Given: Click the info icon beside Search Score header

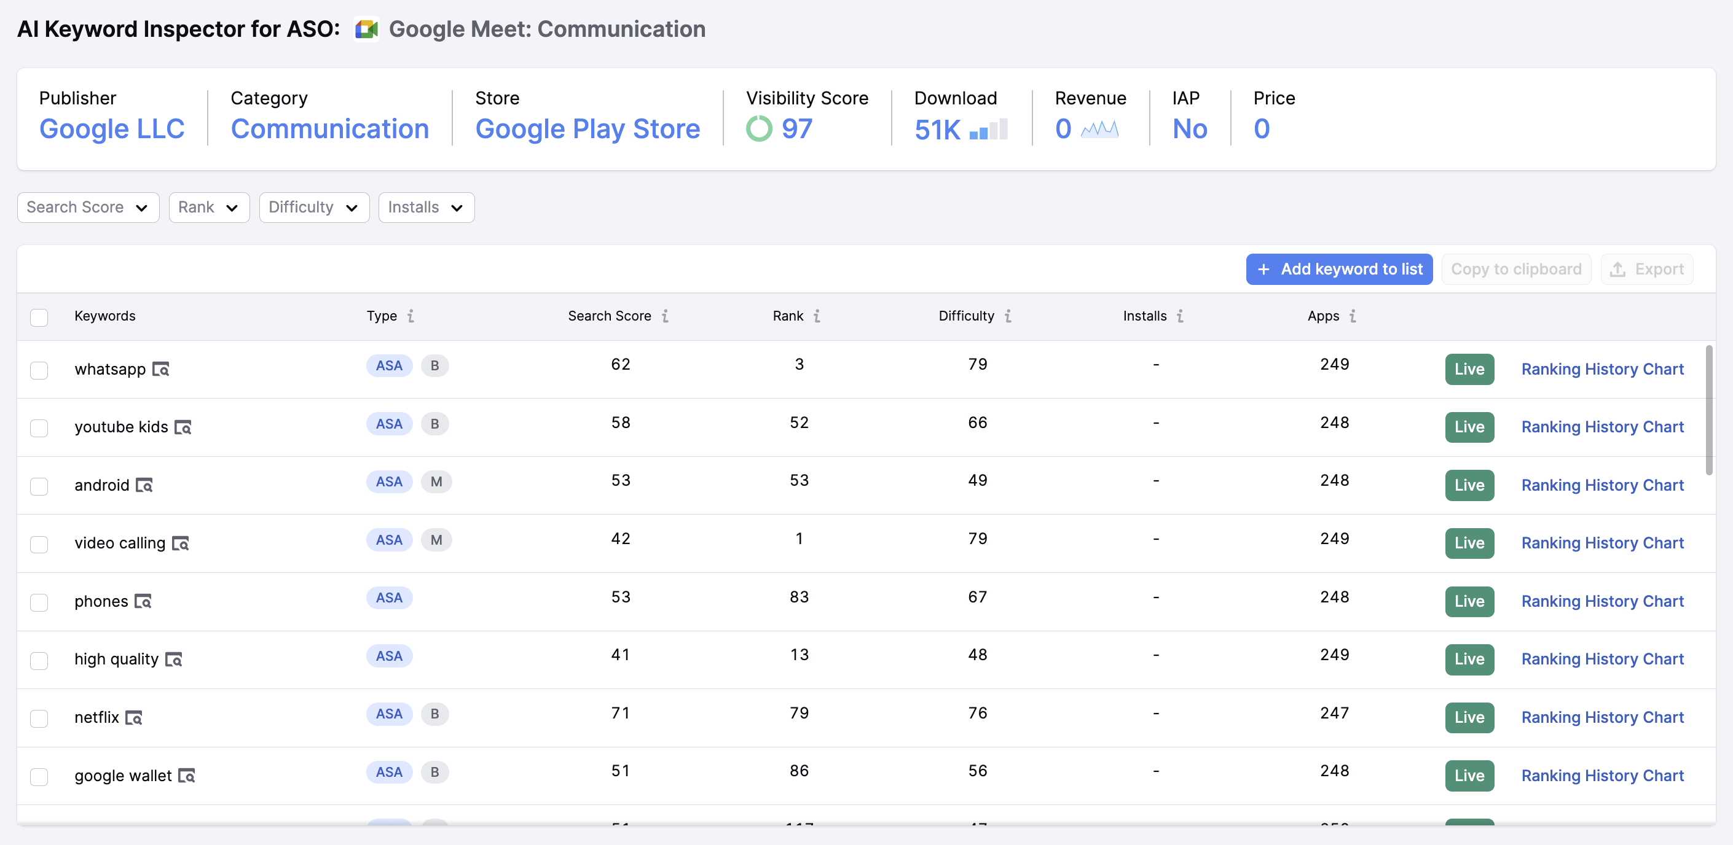Looking at the screenshot, I should coord(666,316).
